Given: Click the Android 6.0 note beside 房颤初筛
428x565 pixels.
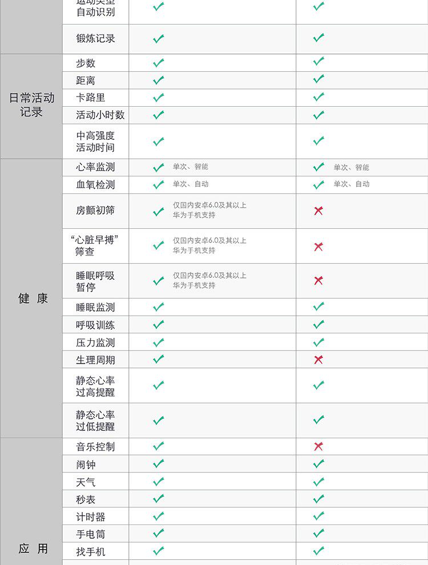Looking at the screenshot, I should (x=209, y=210).
